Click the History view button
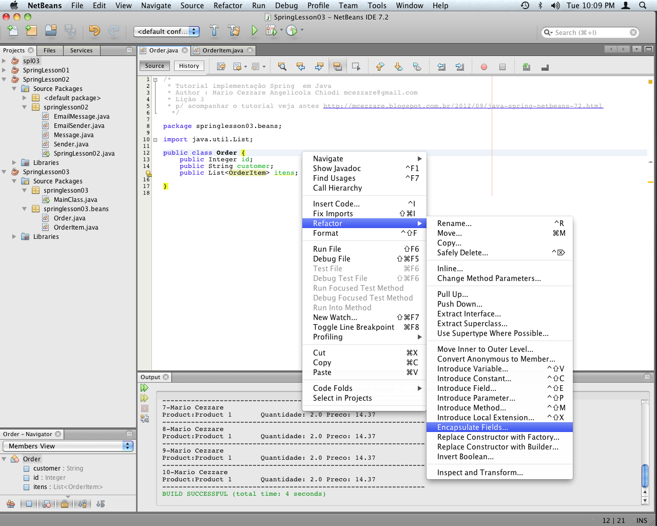 (x=189, y=66)
